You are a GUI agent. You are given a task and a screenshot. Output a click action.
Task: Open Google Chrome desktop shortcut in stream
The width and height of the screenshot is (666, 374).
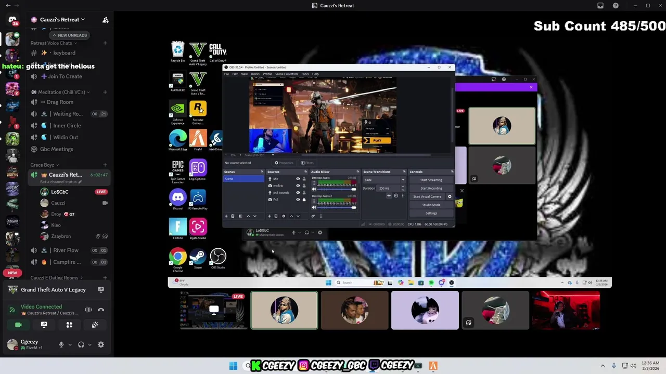(177, 260)
